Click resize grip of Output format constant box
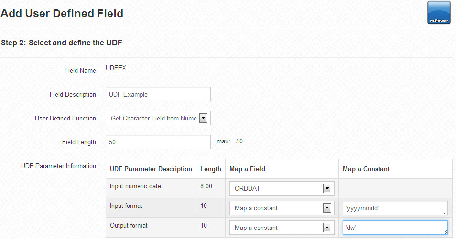The image size is (456, 239). [x=445, y=232]
